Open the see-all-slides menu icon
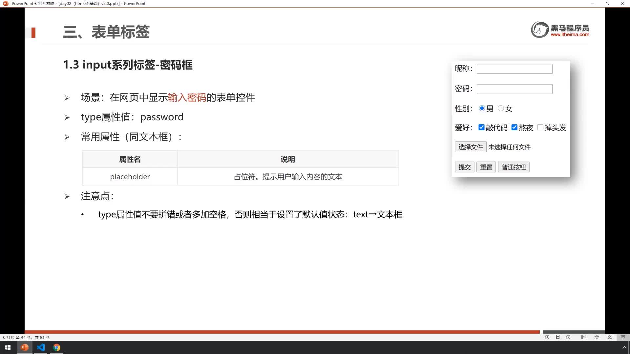This screenshot has width=630, height=354. click(557, 337)
